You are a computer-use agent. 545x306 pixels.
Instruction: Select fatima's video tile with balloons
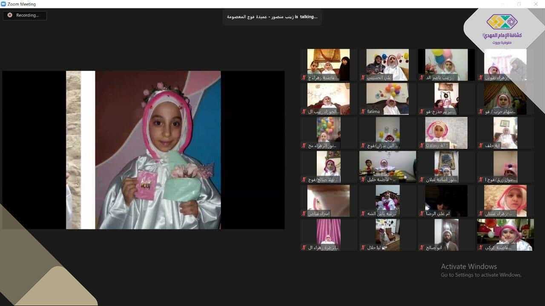point(387,96)
